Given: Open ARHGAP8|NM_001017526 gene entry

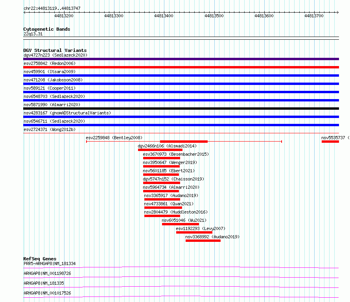Looking at the screenshot, I should (47, 293).
